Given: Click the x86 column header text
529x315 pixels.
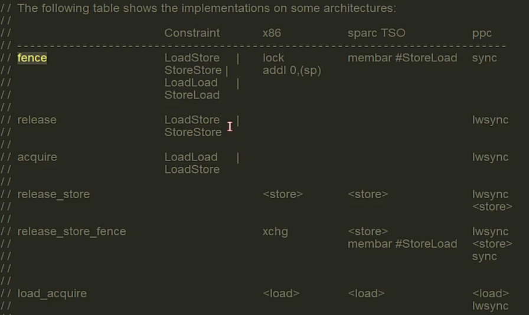Looking at the screenshot, I should (x=272, y=33).
